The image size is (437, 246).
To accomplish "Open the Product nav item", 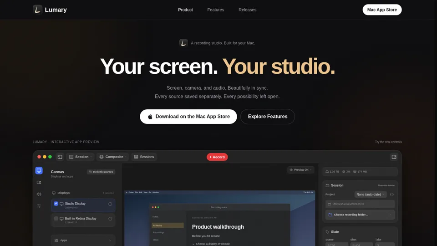I will pyautogui.click(x=185, y=10).
